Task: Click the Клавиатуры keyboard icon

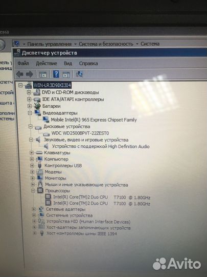Action: pos(39,153)
